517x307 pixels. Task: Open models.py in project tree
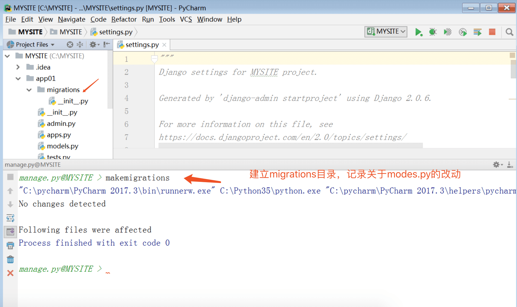pos(62,146)
